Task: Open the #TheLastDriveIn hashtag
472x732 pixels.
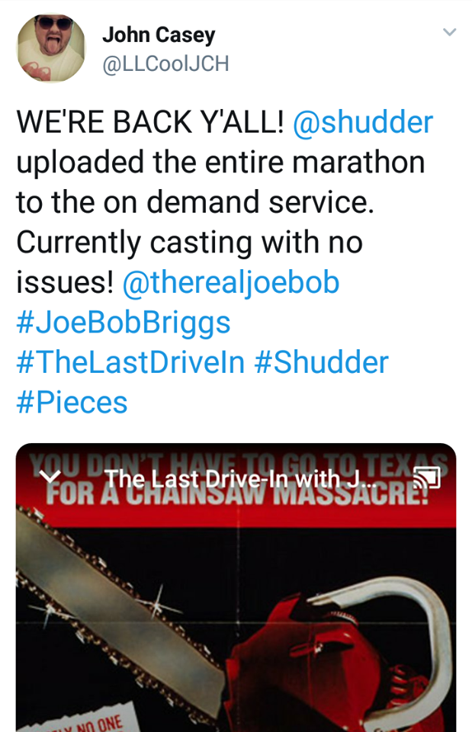Action: [x=130, y=363]
